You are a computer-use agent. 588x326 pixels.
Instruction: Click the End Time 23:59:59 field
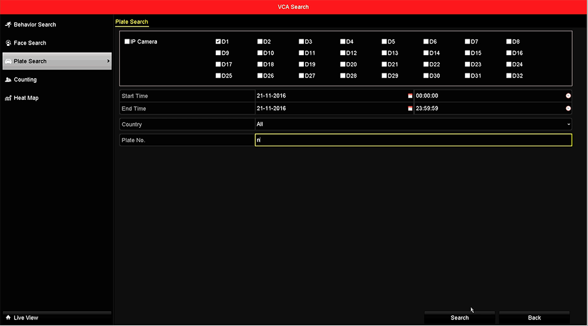pos(493,109)
